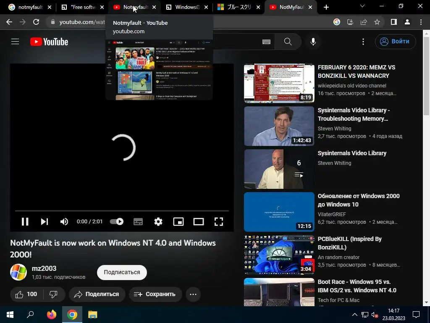430x323 pixels.
Task: Click the Сохранить save button
Action: pyautogui.click(x=155, y=294)
